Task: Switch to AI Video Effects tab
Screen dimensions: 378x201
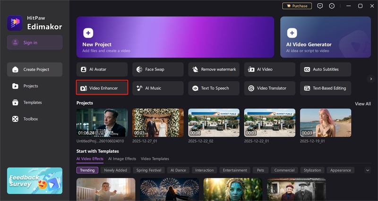Action: (x=90, y=159)
